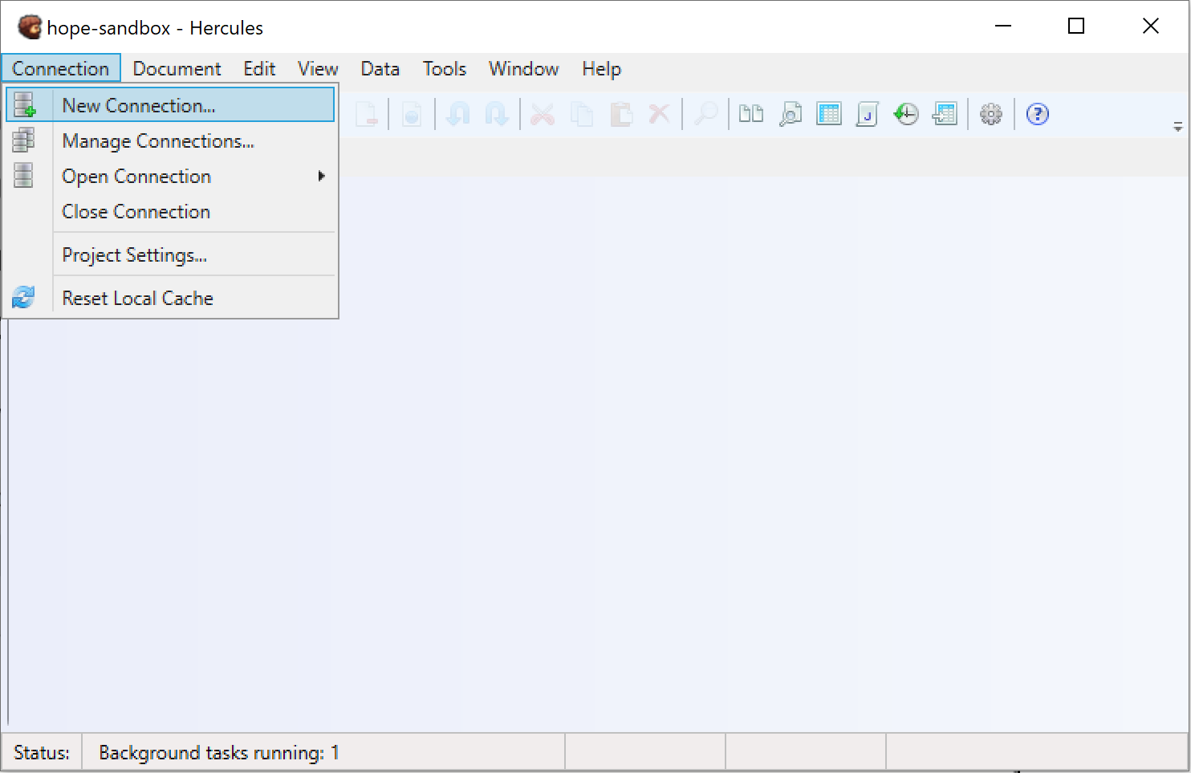Open the Data menu

(x=380, y=68)
